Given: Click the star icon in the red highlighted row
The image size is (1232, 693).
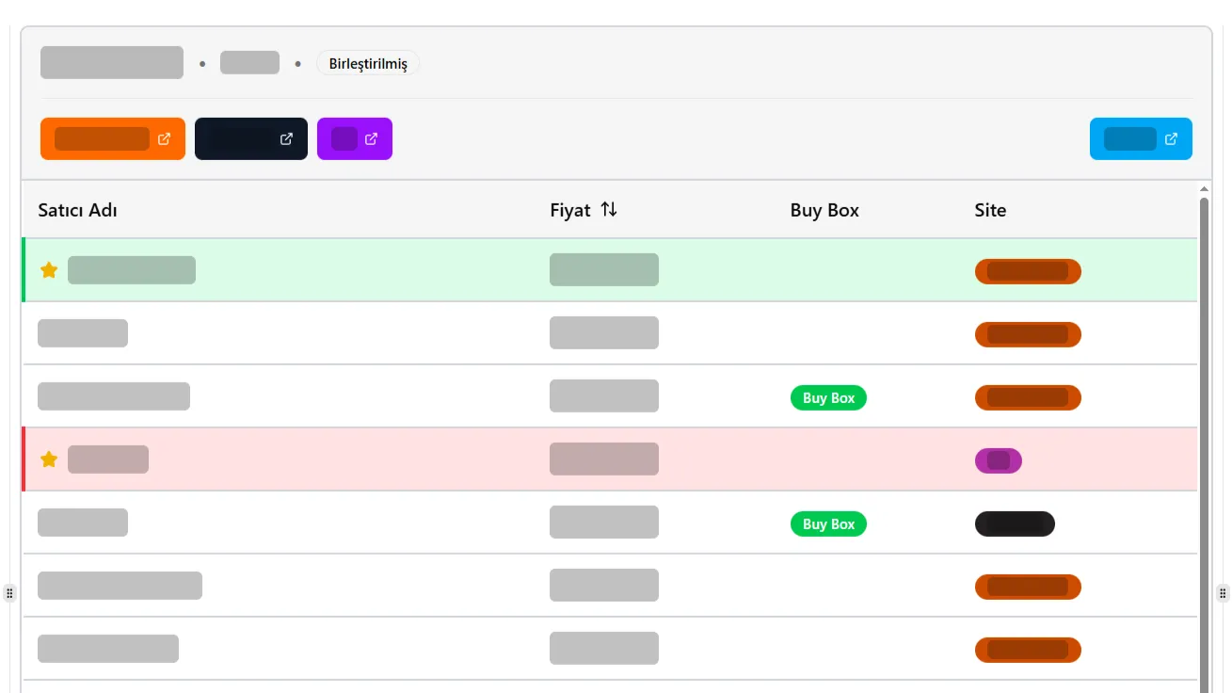Looking at the screenshot, I should [49, 459].
